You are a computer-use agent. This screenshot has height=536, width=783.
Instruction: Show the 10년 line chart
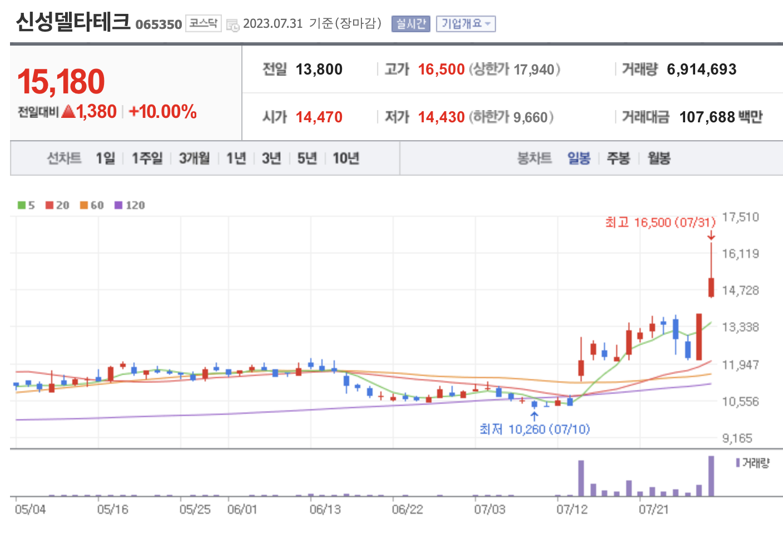pos(346,158)
